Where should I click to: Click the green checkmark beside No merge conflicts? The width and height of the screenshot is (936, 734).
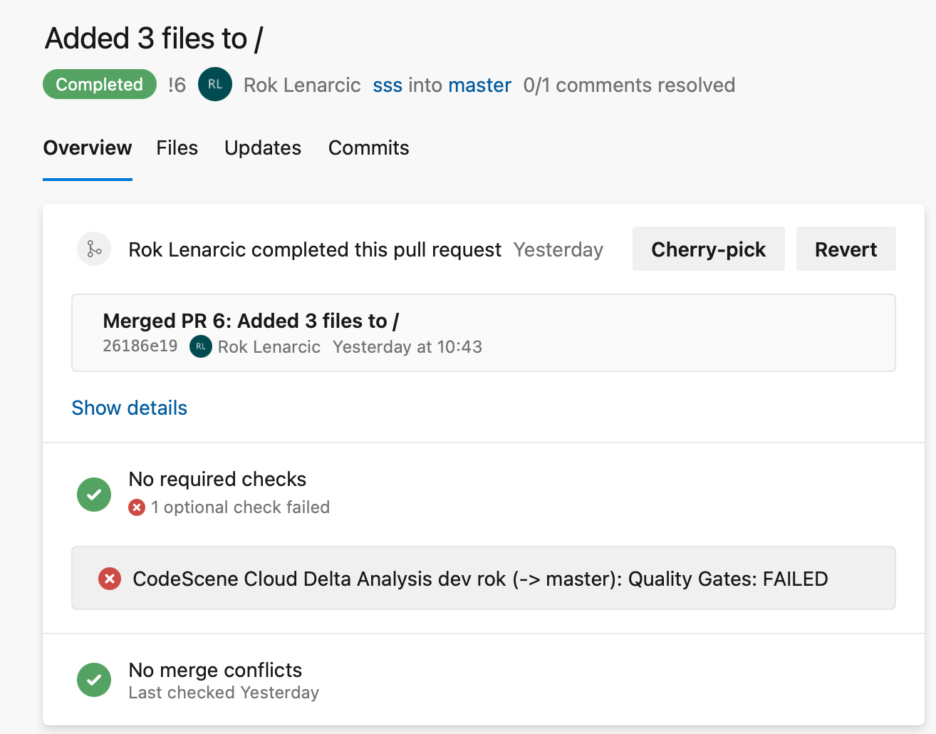94,680
